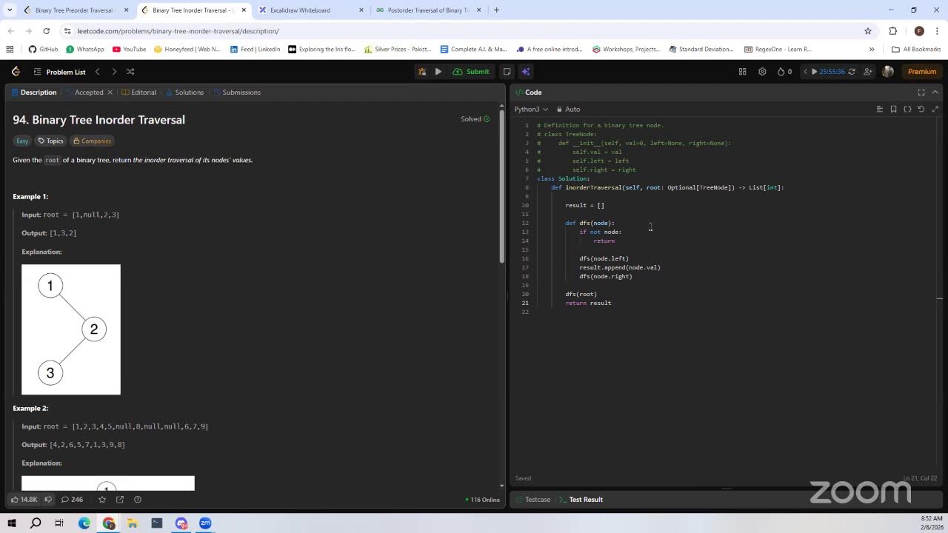This screenshot has height=533, width=948.
Task: Open the AI sparkle assistant icon
Action: coord(526,72)
